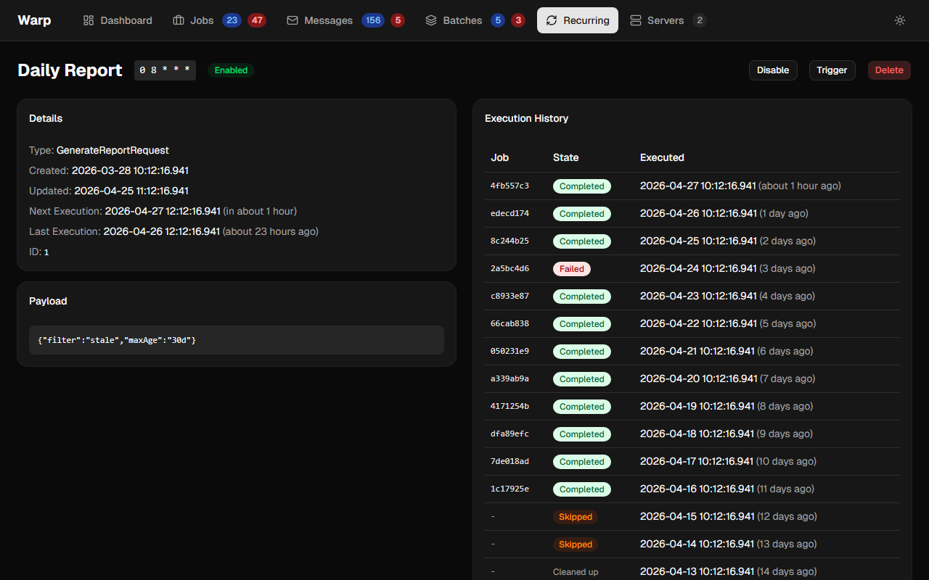Click the Warp logo
The height and width of the screenshot is (580, 929).
[x=34, y=20]
